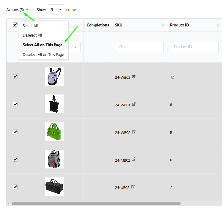Open external link icon for SKU 24-MB02

tap(133, 159)
